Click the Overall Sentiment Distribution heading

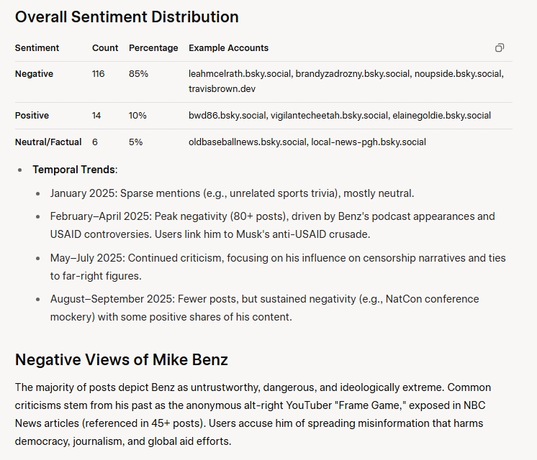coord(127,17)
